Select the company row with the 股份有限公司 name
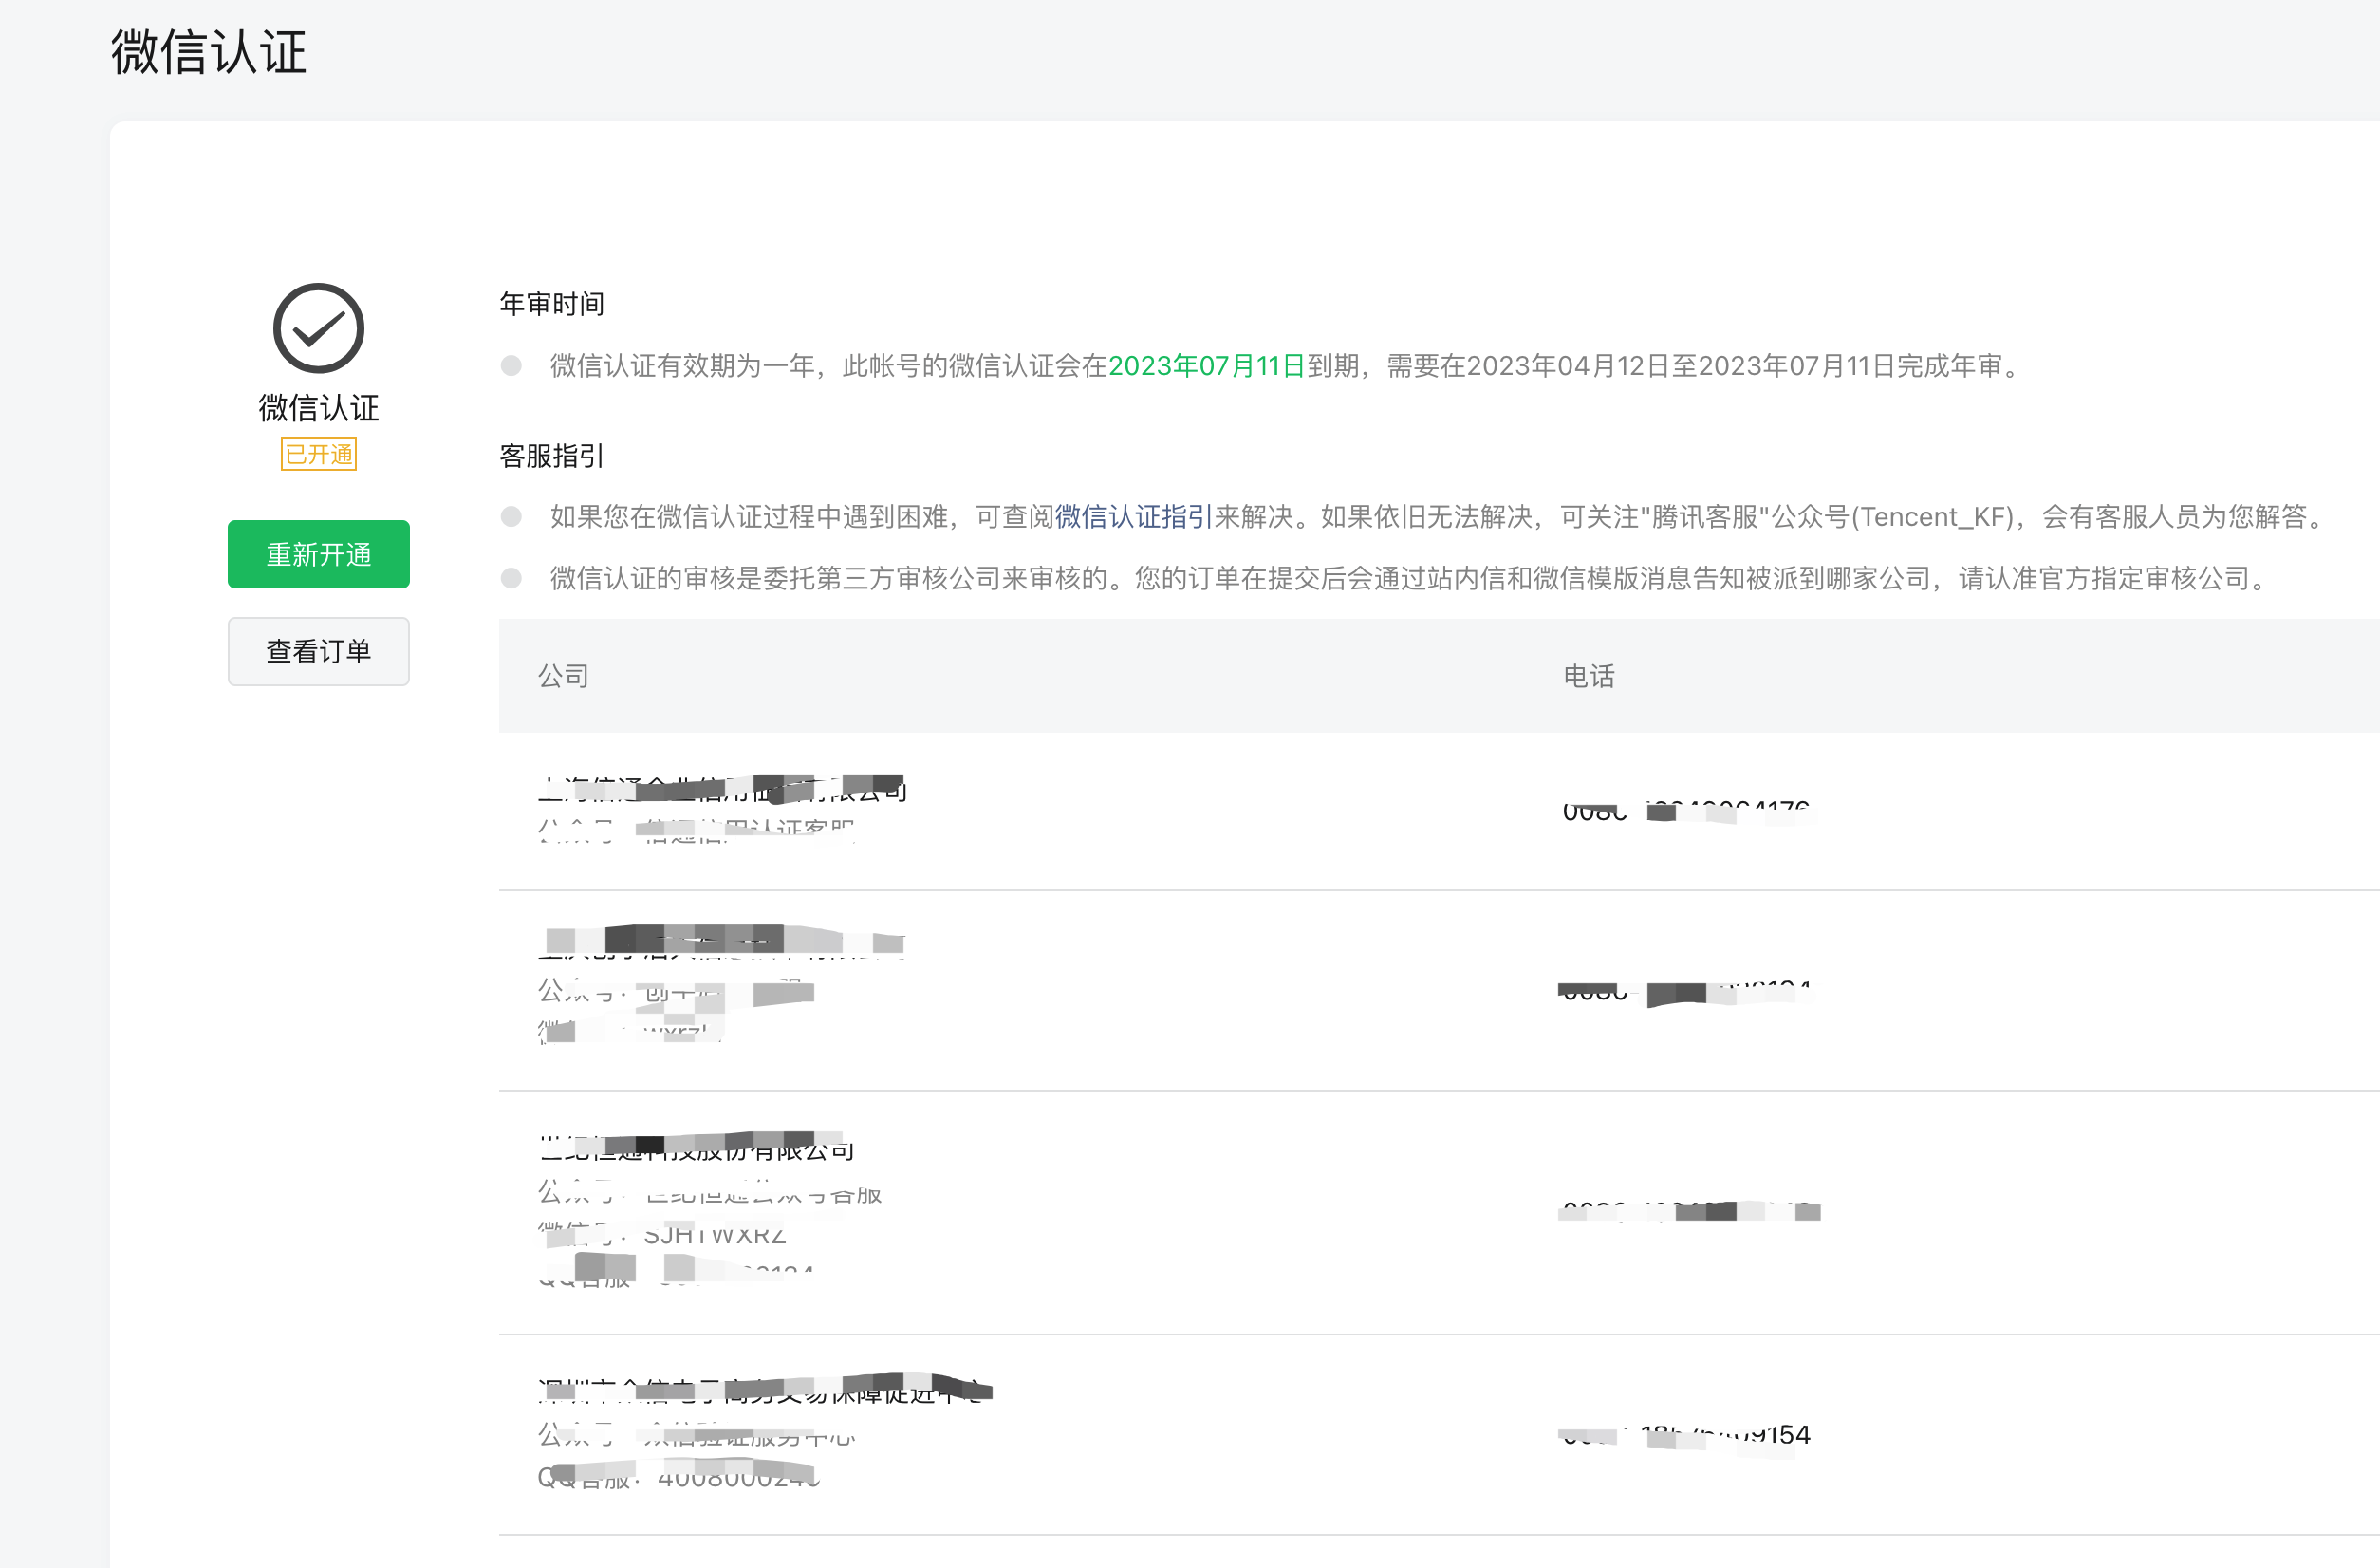The width and height of the screenshot is (2380, 1568). point(696,1150)
